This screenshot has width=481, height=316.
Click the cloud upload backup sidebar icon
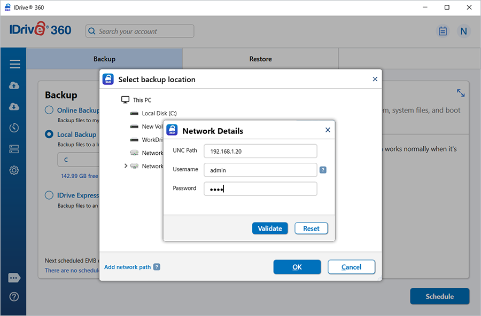[x=14, y=85]
